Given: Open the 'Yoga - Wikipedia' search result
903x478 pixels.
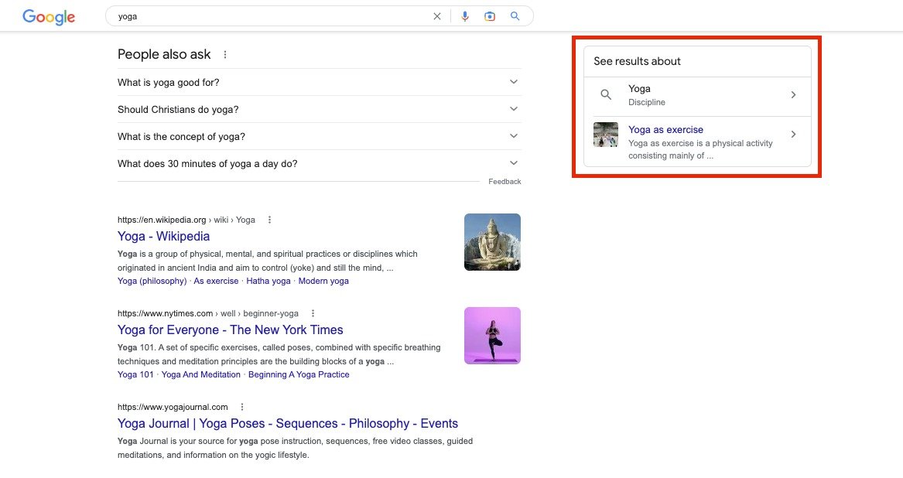Looking at the screenshot, I should pos(163,236).
